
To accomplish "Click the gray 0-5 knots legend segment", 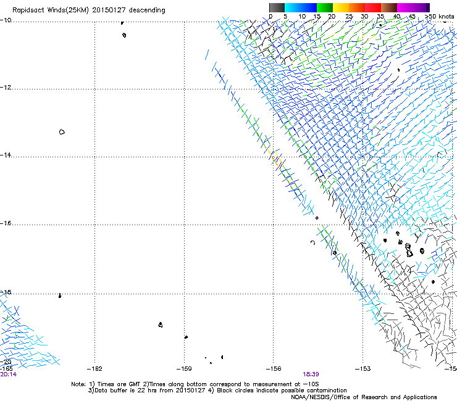I will click(x=277, y=7).
